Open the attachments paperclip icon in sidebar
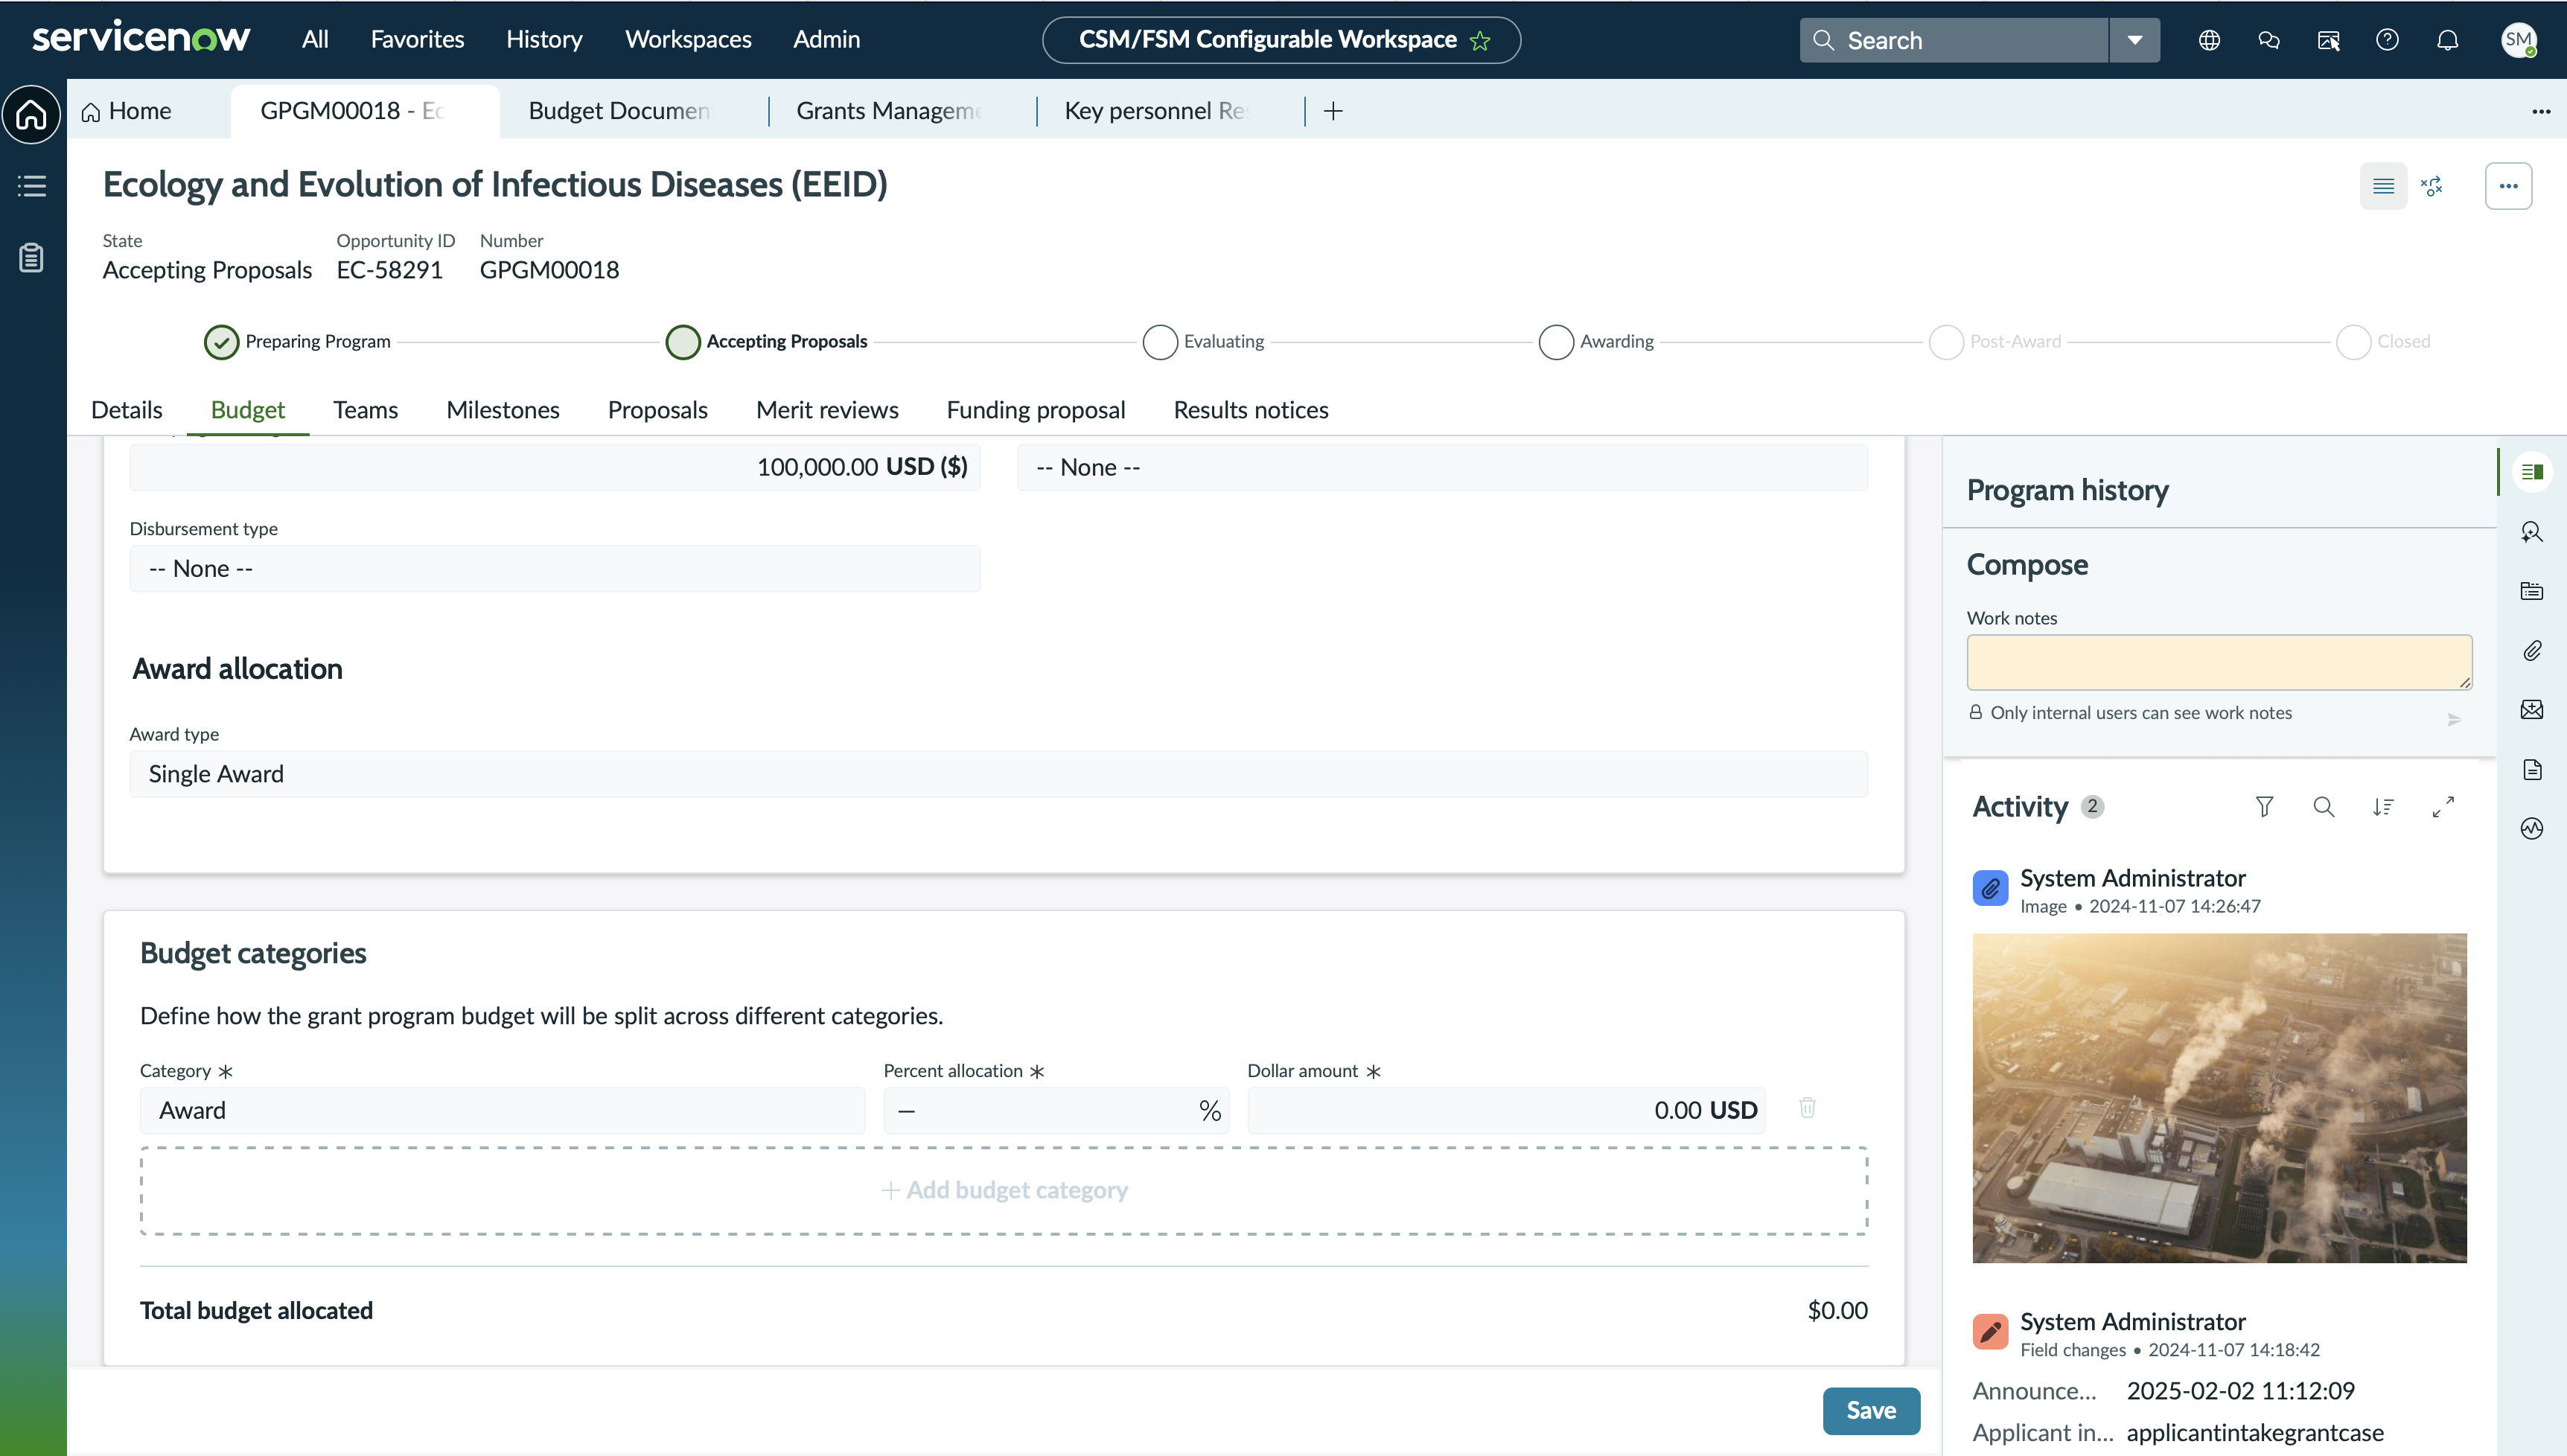The image size is (2567, 1456). [2531, 651]
